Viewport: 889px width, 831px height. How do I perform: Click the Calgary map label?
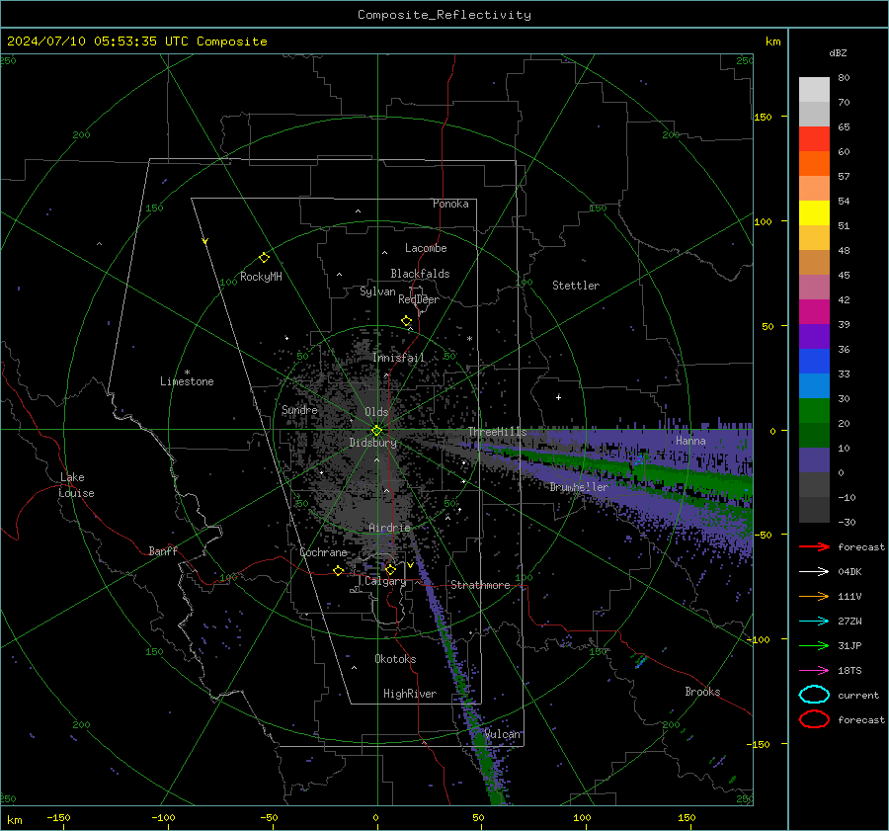pos(385,581)
